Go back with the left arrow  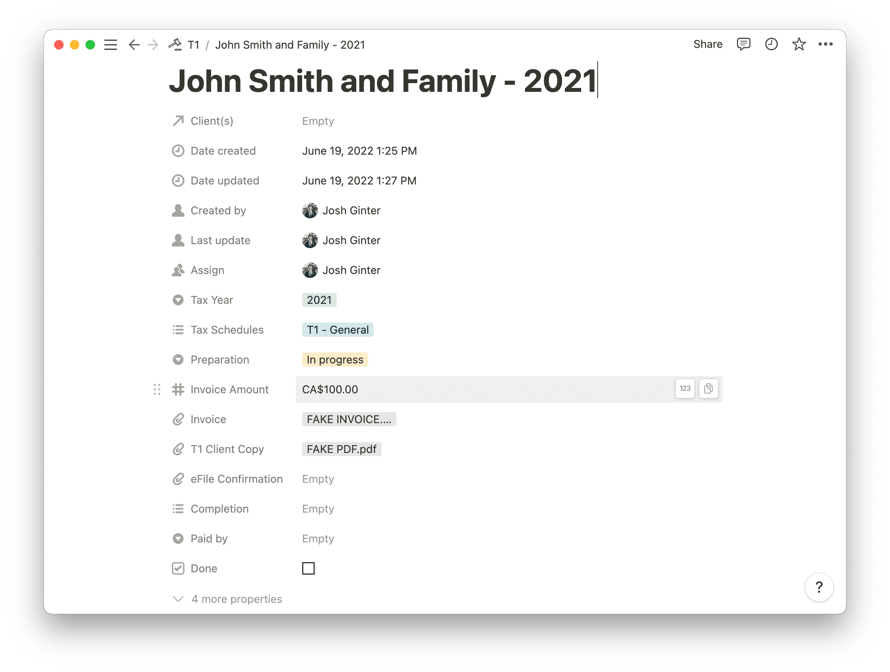tap(134, 45)
